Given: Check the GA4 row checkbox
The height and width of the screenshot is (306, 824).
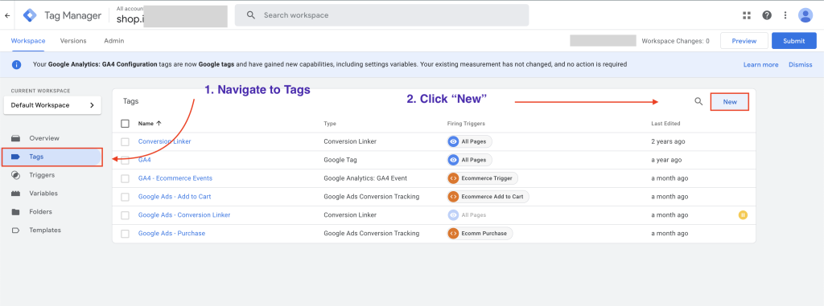Looking at the screenshot, I should click(x=125, y=160).
